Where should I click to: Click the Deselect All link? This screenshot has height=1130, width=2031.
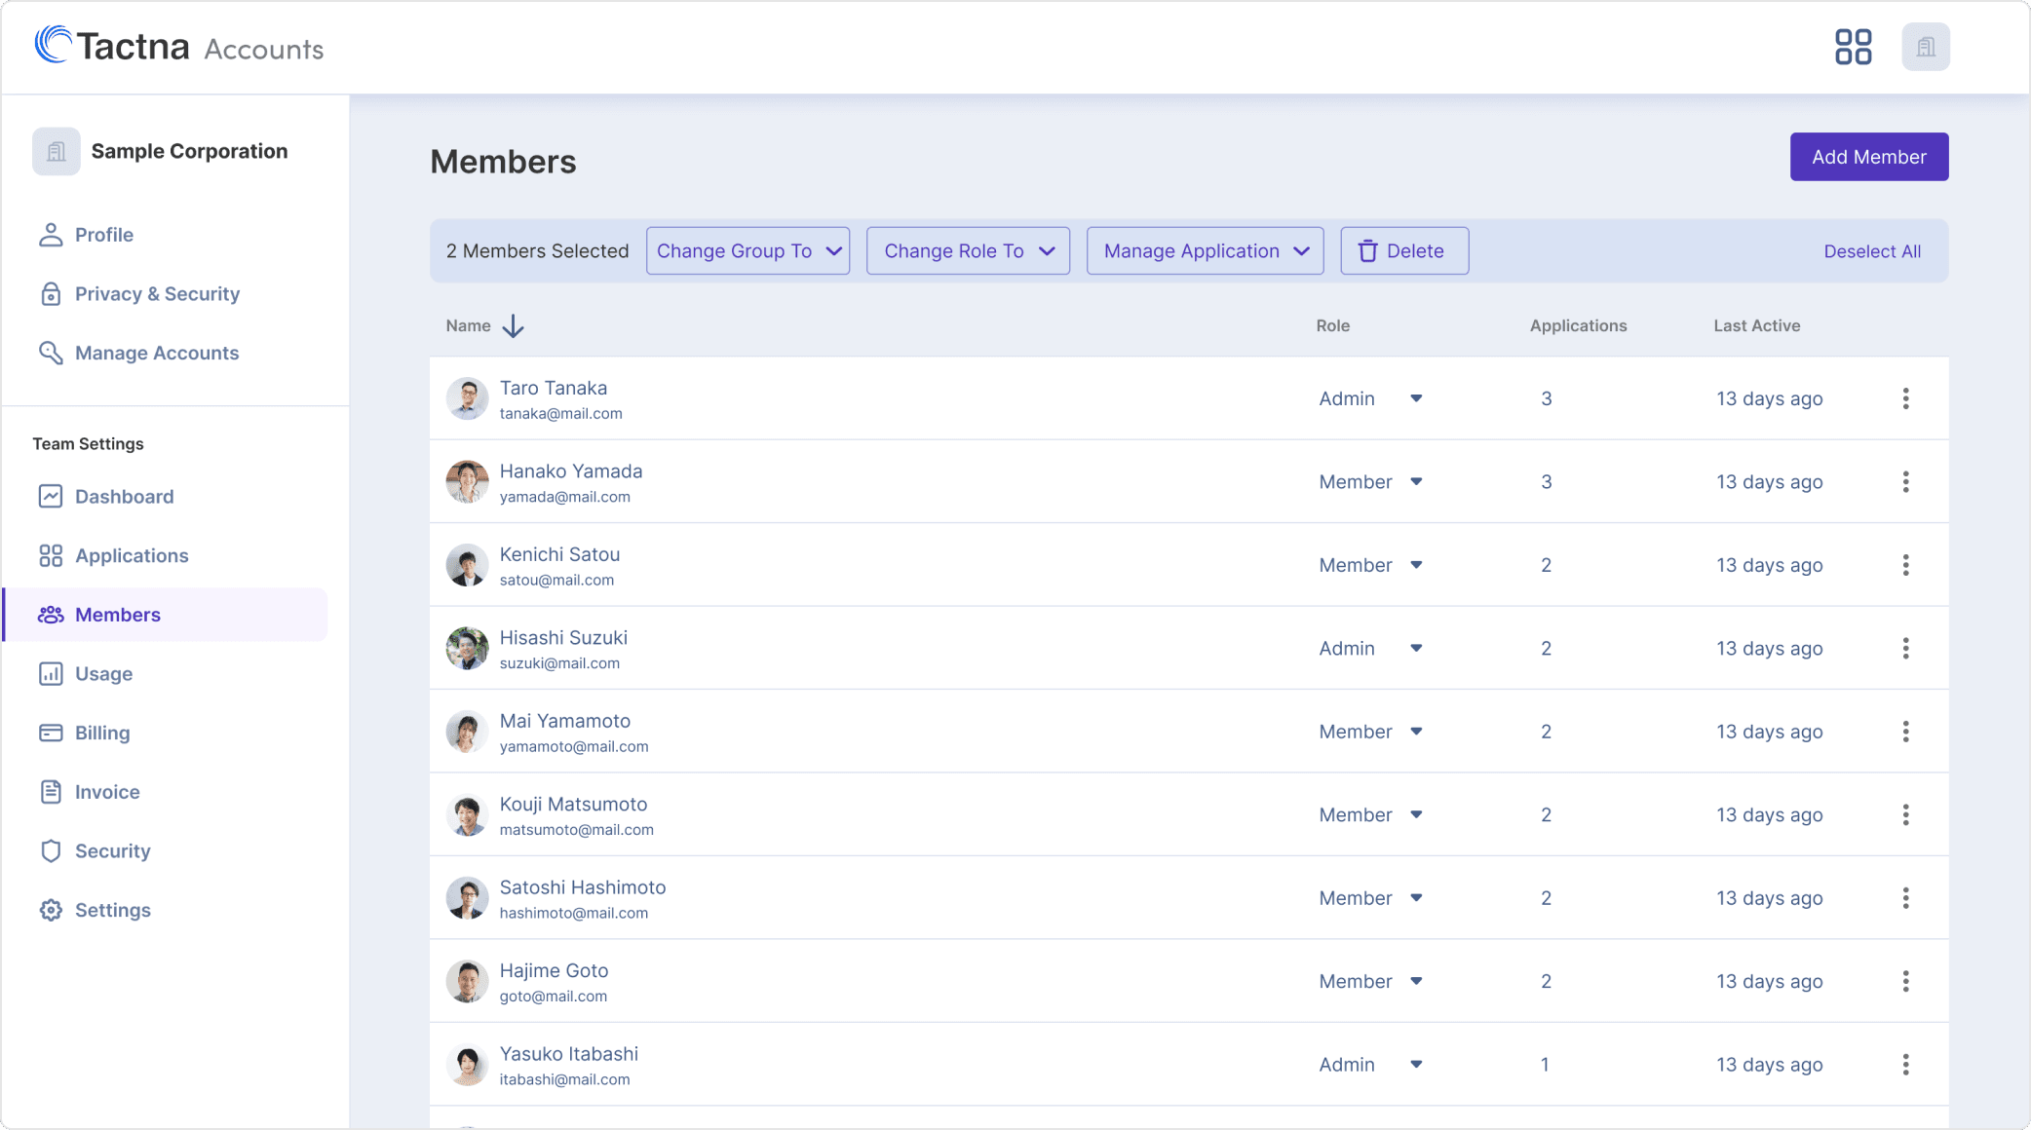coord(1871,251)
